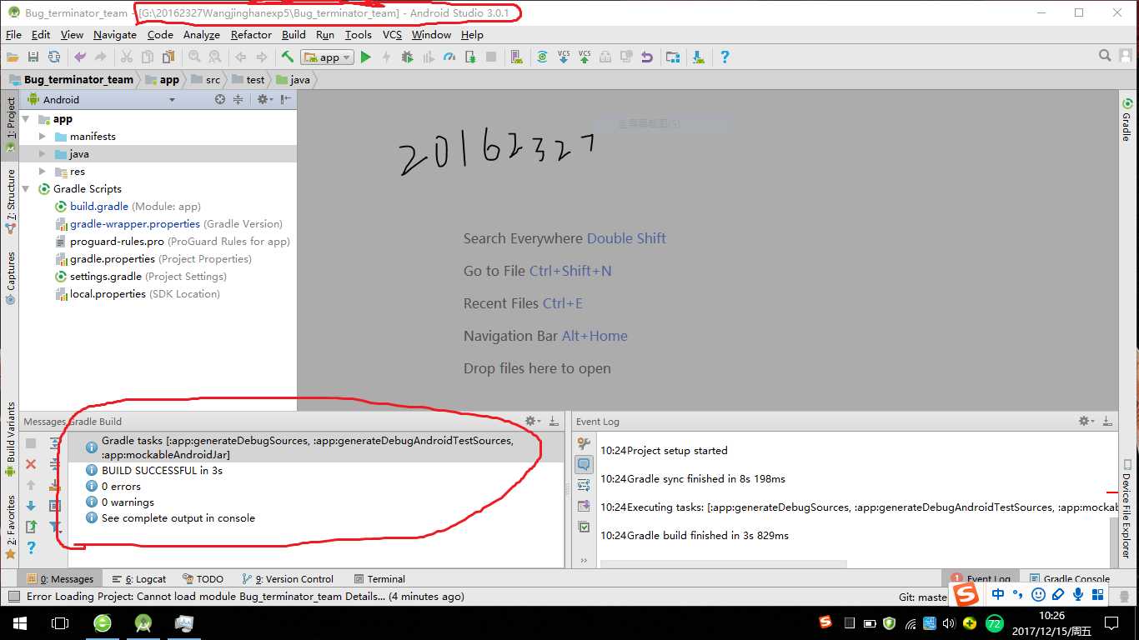Click the VCS Commit Changes icon

[x=585, y=57]
